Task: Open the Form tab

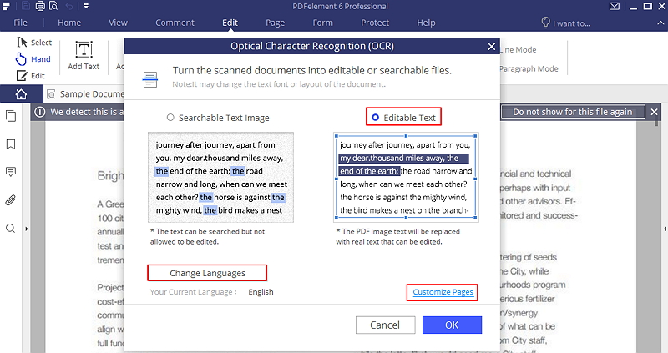Action: coord(322,23)
